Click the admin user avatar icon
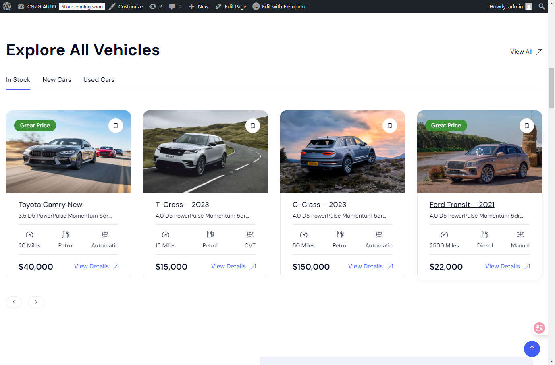Screen dimensions: 555x365 529,6
